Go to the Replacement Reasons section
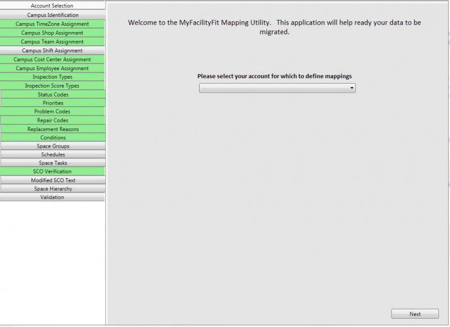This screenshot has height=327, width=450. click(52, 129)
